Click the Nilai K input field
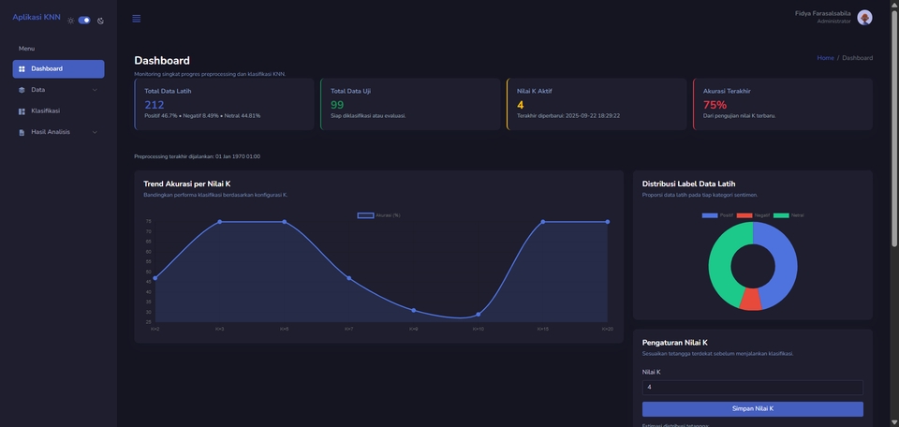 tap(752, 387)
